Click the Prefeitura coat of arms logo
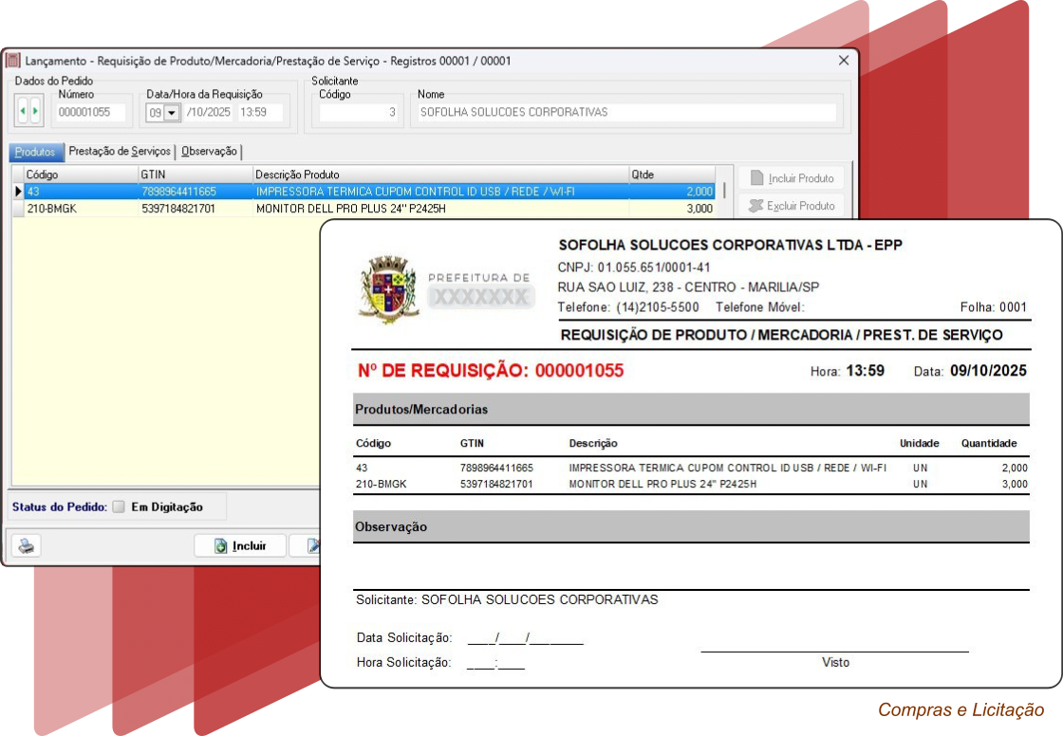The height and width of the screenshot is (736, 1063). pos(389,288)
